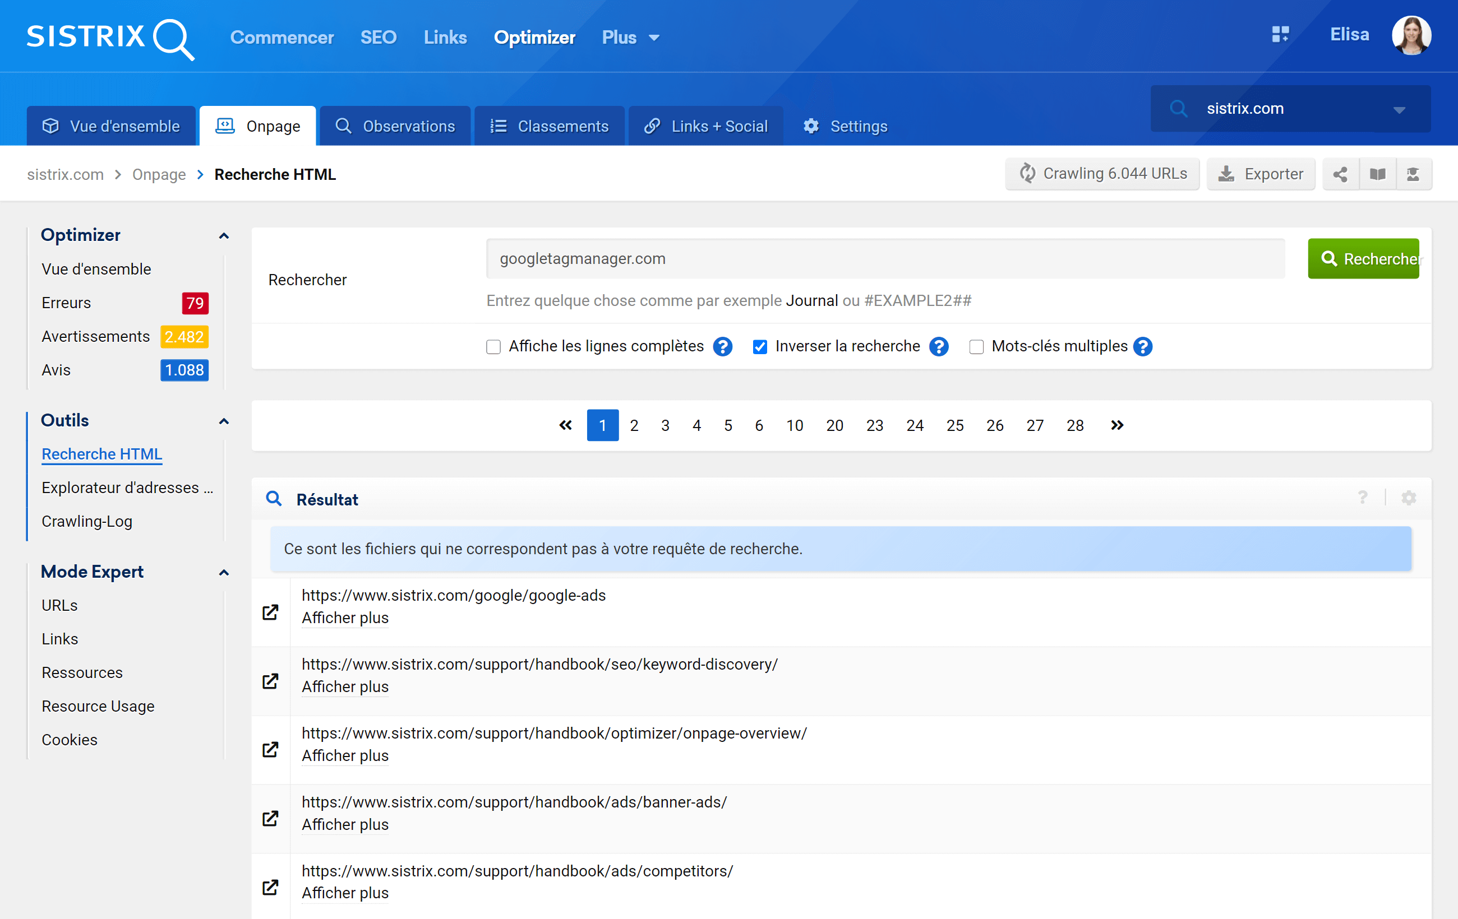Open the Plus dropdown menu
1458x919 pixels.
click(630, 38)
